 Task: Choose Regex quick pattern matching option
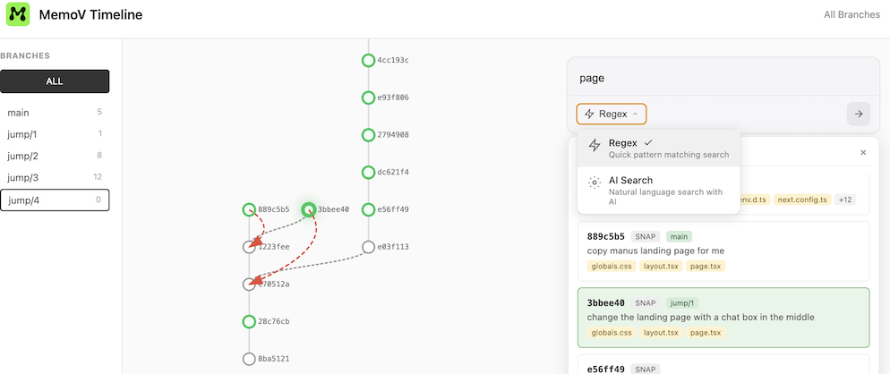(x=658, y=149)
